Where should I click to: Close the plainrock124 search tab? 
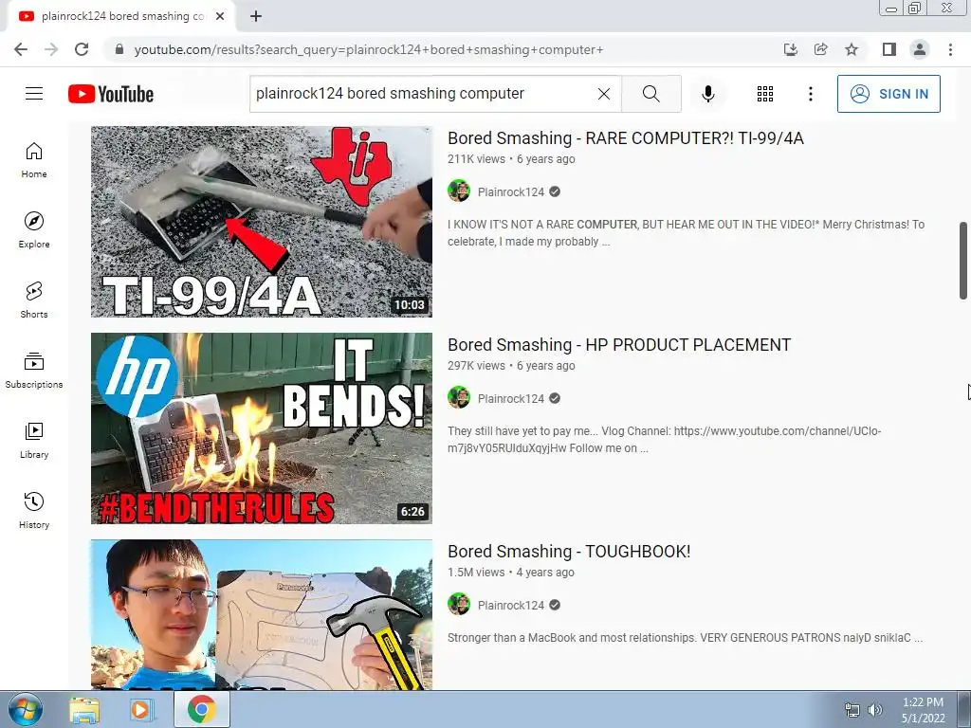(220, 16)
